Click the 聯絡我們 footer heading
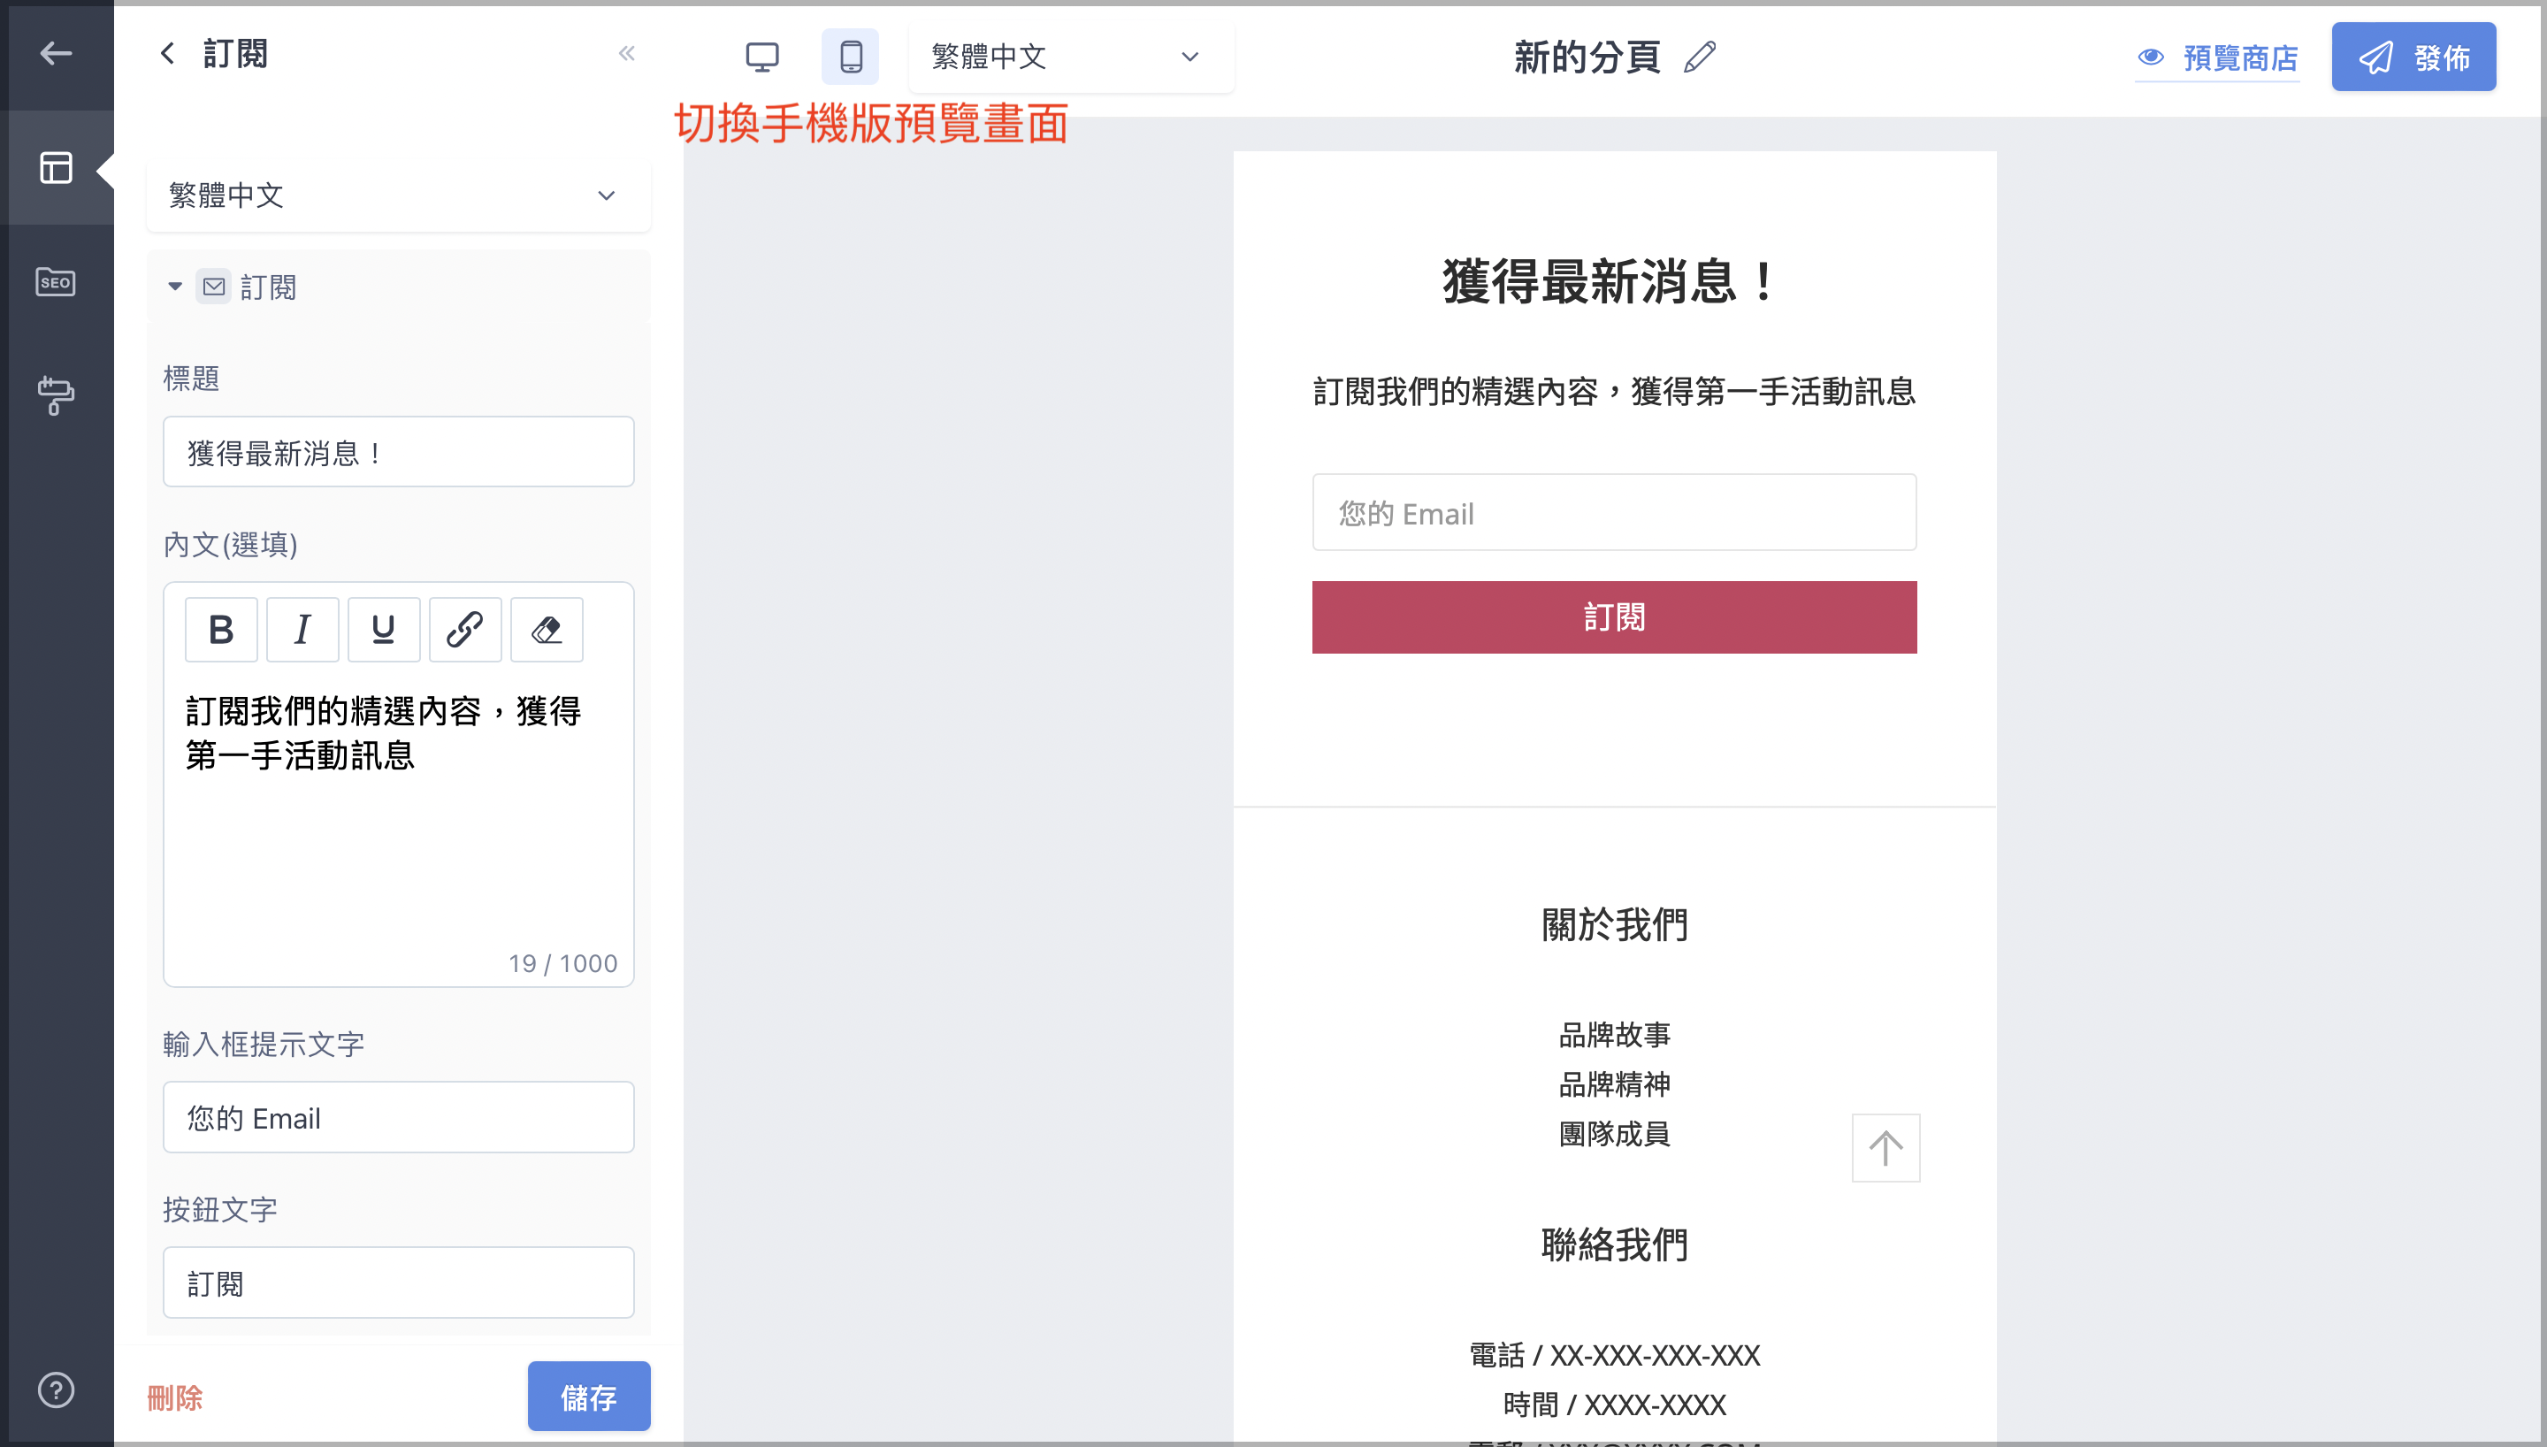 coord(1614,1244)
